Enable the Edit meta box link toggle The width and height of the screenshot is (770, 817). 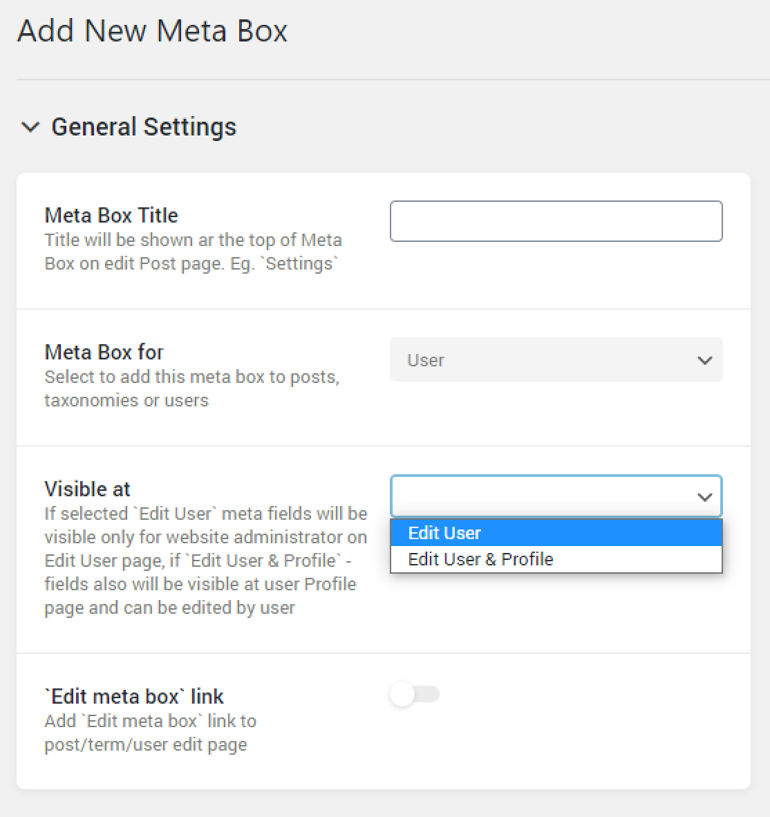tap(415, 694)
